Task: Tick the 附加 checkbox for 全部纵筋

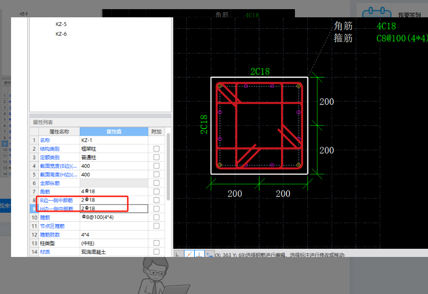Action: point(157,183)
